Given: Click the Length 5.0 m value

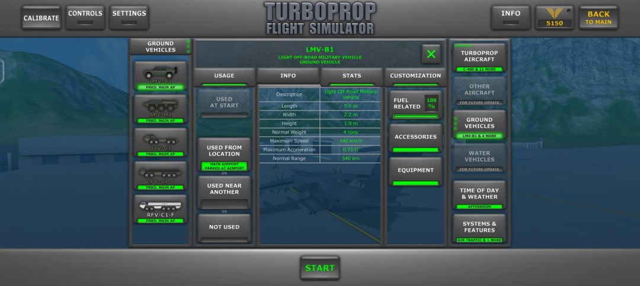Looking at the screenshot, I should (351, 106).
